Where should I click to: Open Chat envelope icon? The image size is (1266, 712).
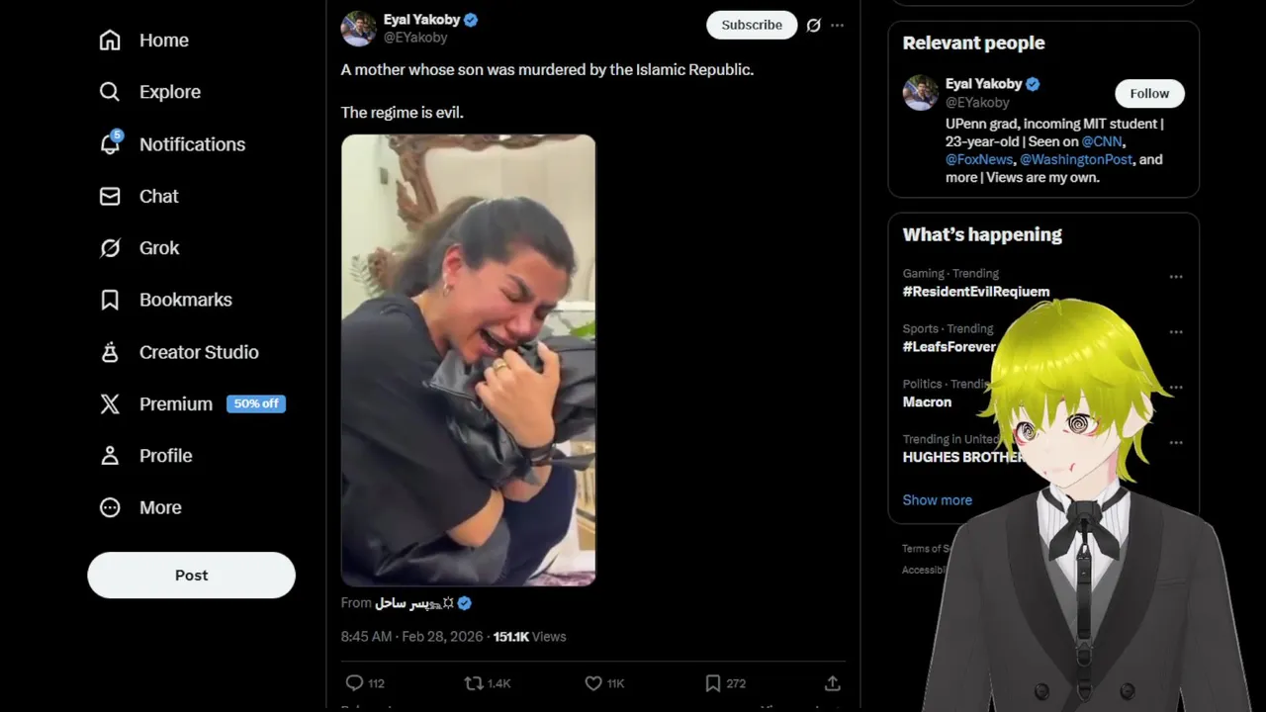point(110,196)
